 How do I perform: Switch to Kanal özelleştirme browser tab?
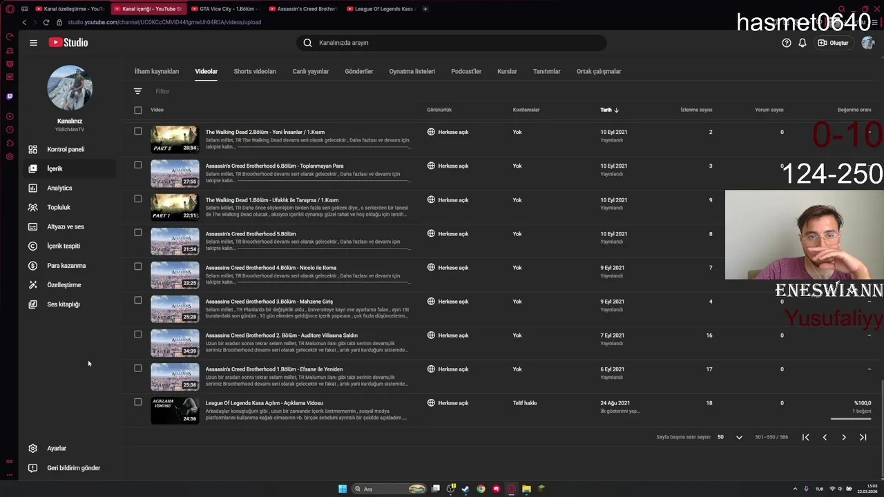coord(69,9)
